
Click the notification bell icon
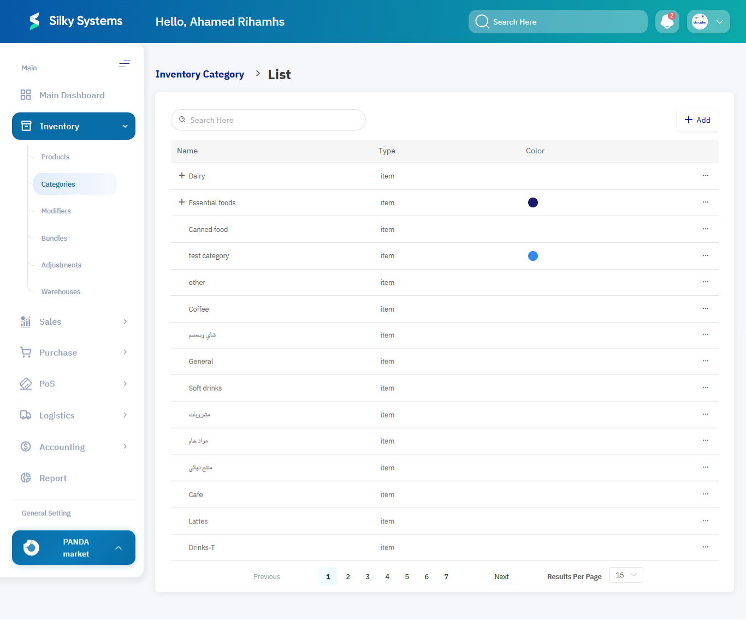click(667, 22)
